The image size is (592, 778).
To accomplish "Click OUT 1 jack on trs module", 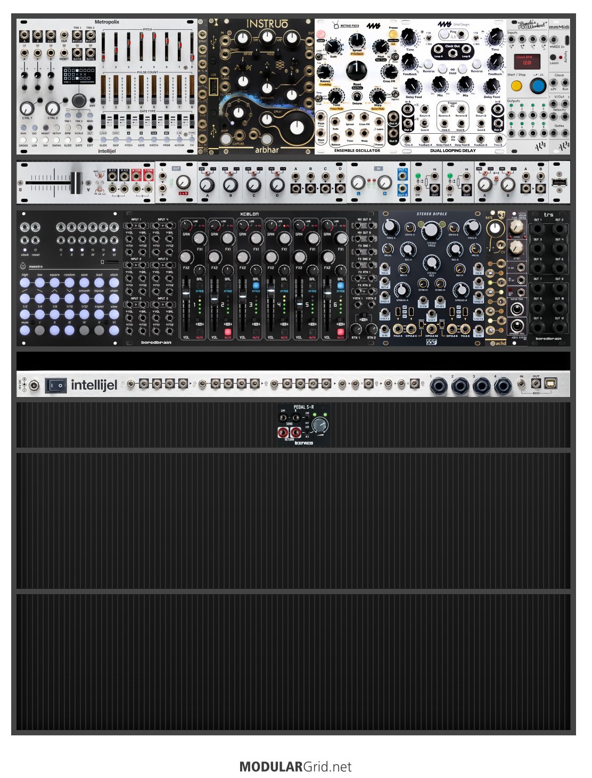I will coord(538,229).
